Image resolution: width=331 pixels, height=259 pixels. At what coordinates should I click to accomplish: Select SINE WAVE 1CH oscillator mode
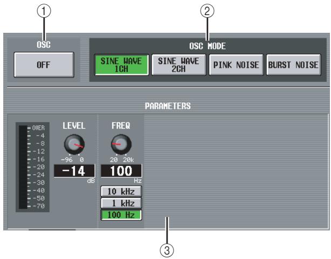(x=121, y=65)
